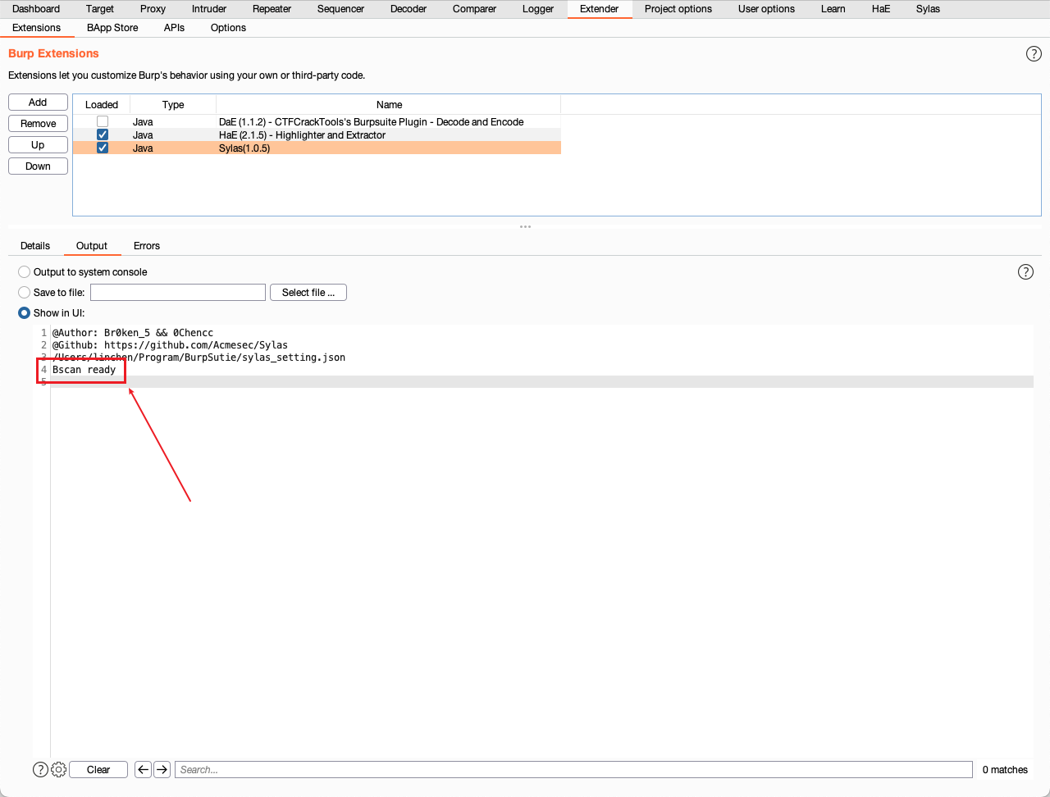Switch to the Target tab

[x=100, y=9]
